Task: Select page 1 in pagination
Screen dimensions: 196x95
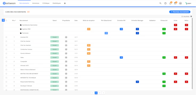Action: tap(96, 93)
